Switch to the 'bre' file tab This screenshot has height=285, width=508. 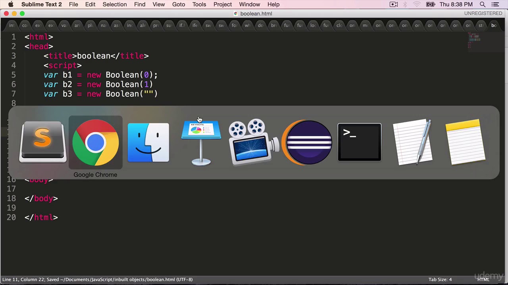click(x=273, y=25)
